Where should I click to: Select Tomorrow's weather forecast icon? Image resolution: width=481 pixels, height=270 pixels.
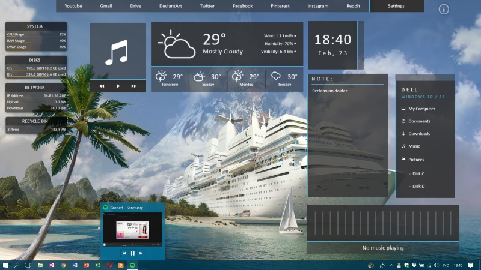point(161,76)
